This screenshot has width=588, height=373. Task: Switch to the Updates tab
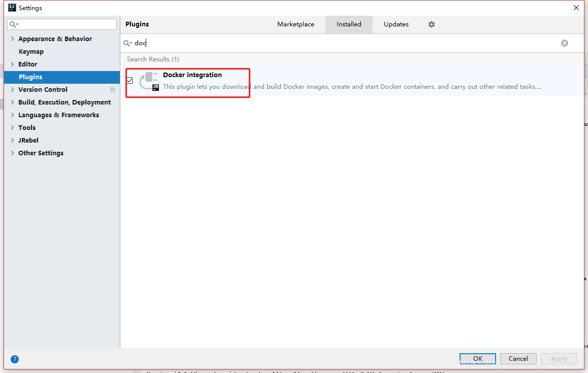[396, 24]
